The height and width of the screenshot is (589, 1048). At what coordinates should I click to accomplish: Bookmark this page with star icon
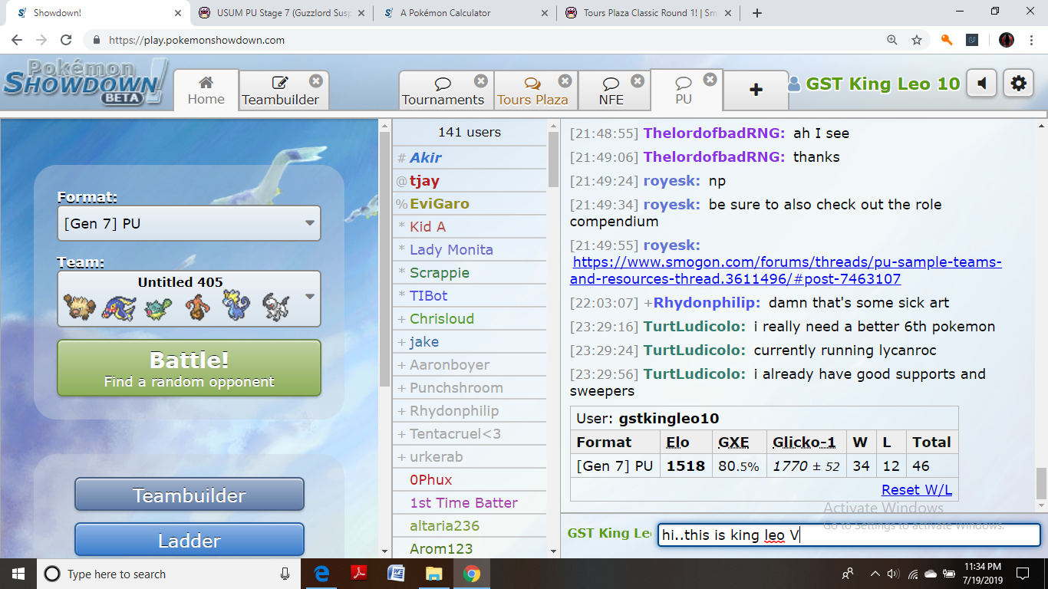916,40
